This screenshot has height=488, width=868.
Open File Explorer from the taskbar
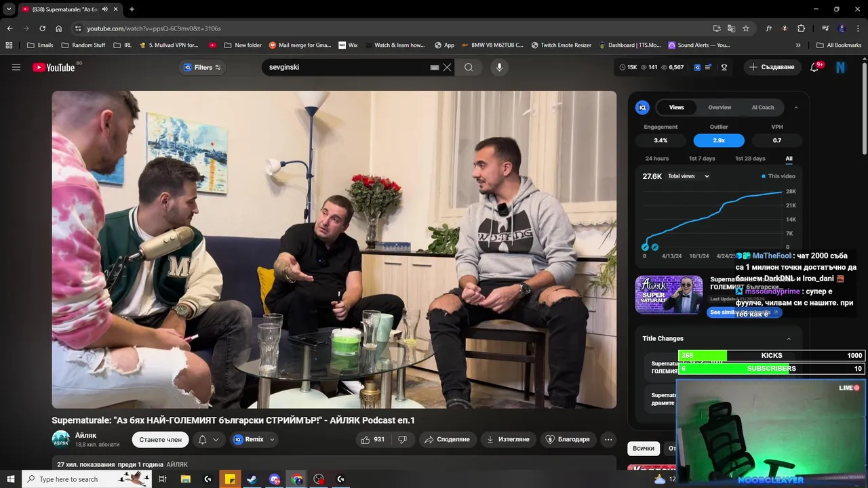[185, 479]
